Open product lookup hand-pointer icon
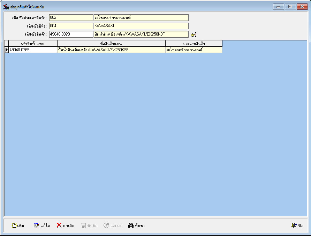This screenshot has height=236, width=311. (x=194, y=35)
